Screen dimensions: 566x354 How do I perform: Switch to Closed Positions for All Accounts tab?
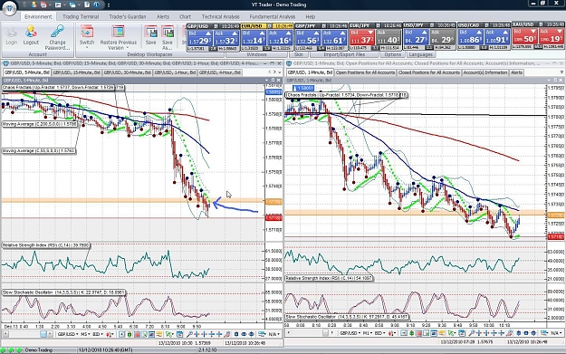tap(429, 72)
